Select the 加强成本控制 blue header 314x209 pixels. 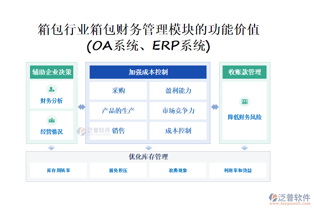tap(148, 72)
